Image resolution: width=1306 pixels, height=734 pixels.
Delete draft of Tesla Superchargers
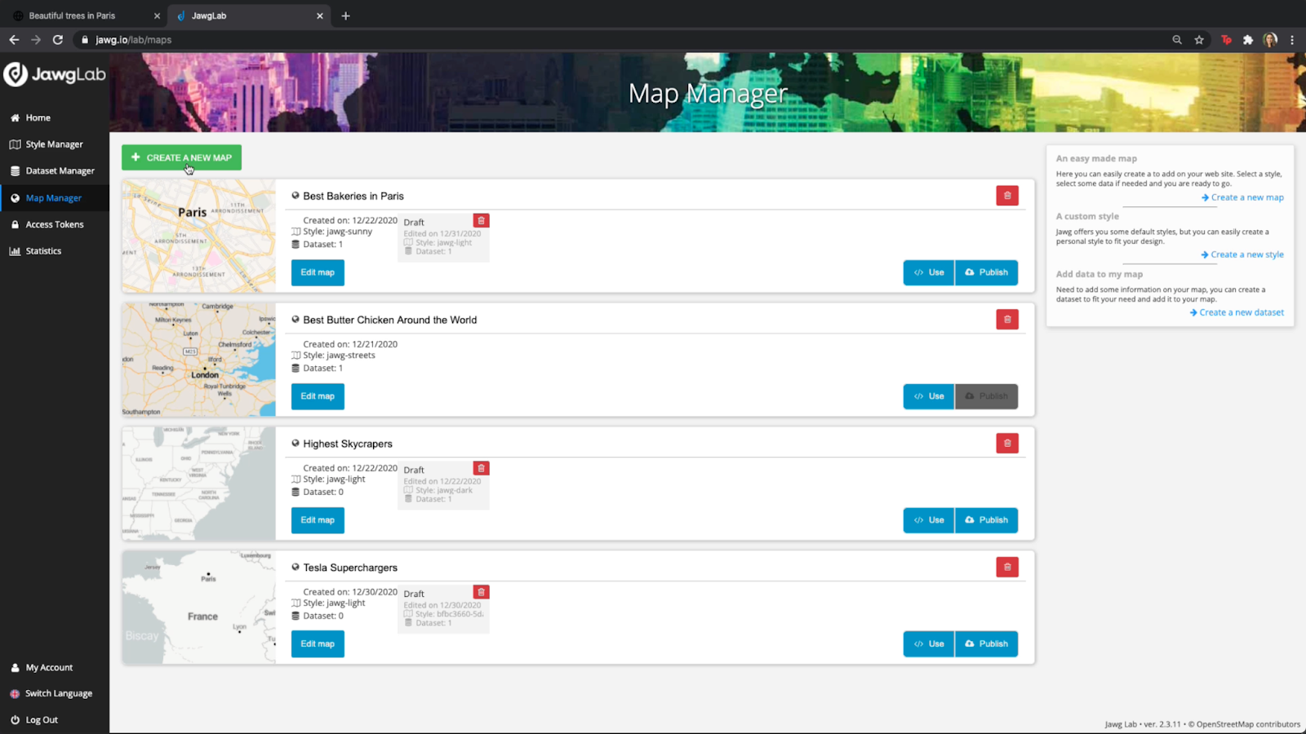pyautogui.click(x=482, y=592)
